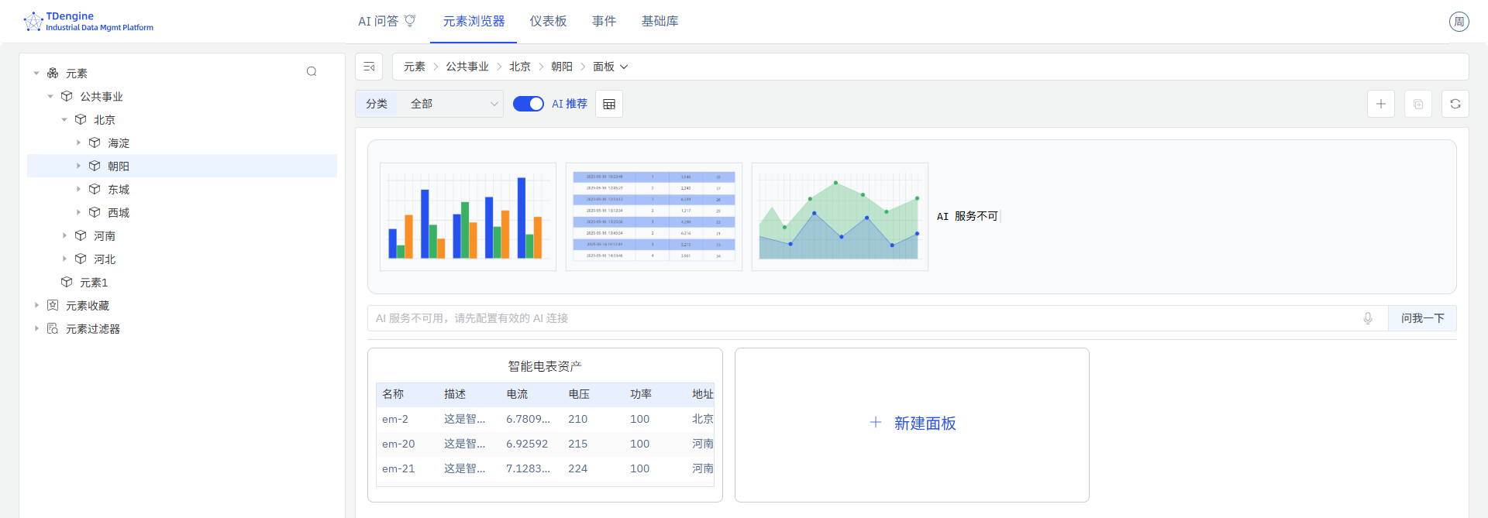Click the cube icon beside 河南
Viewport: 1488px width, 518px height.
(81, 235)
